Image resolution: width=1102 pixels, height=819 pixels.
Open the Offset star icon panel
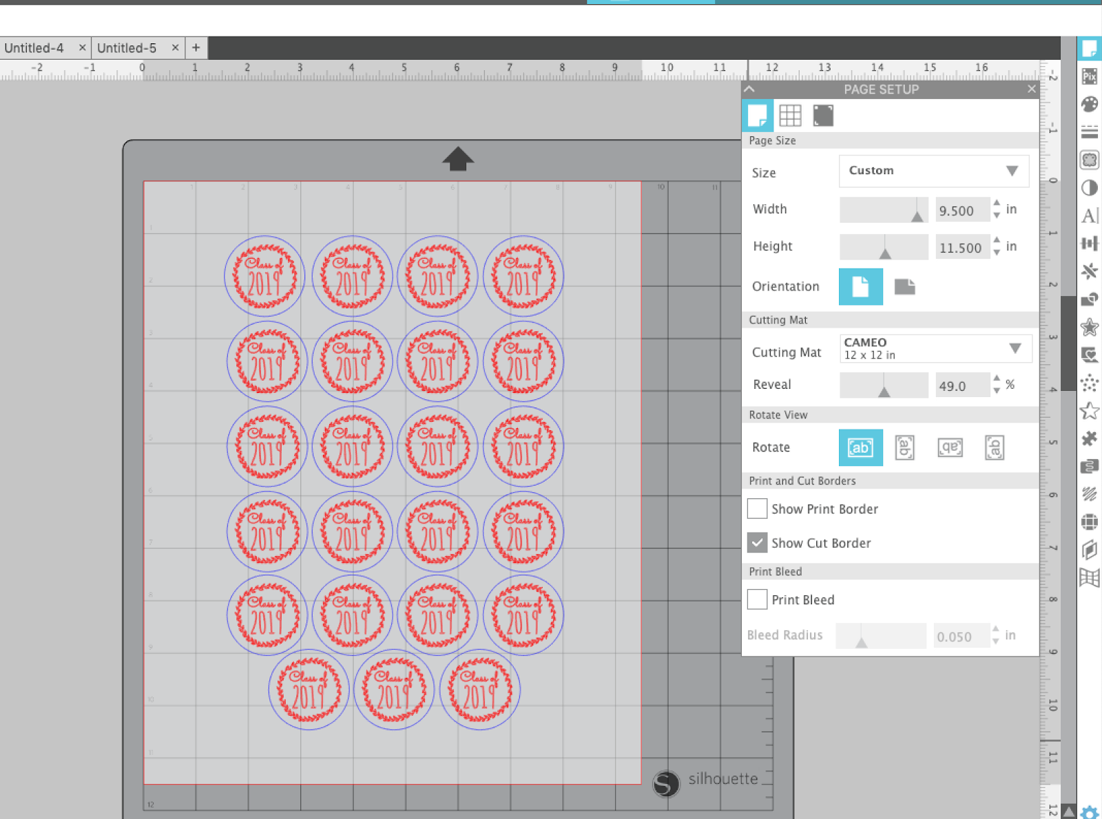(1090, 327)
